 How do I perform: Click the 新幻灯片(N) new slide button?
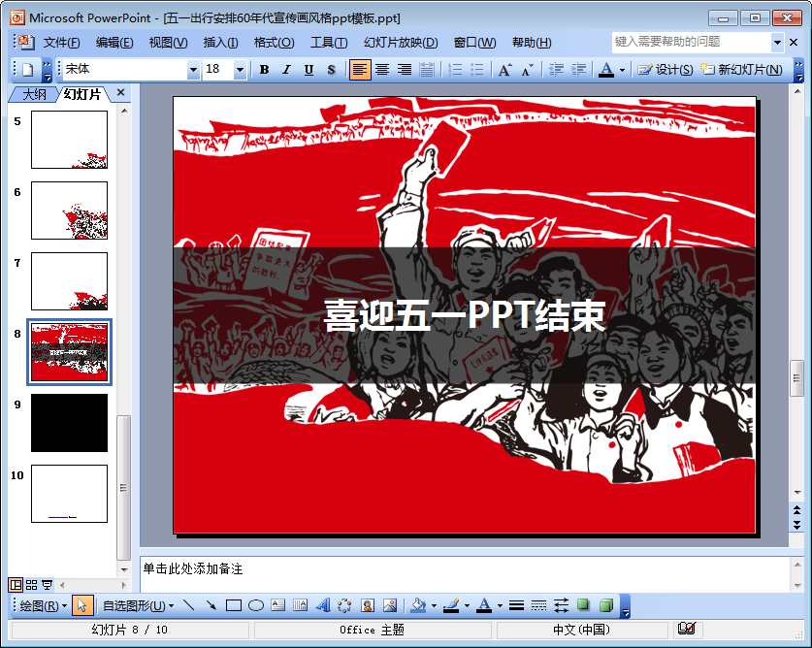coord(741,70)
